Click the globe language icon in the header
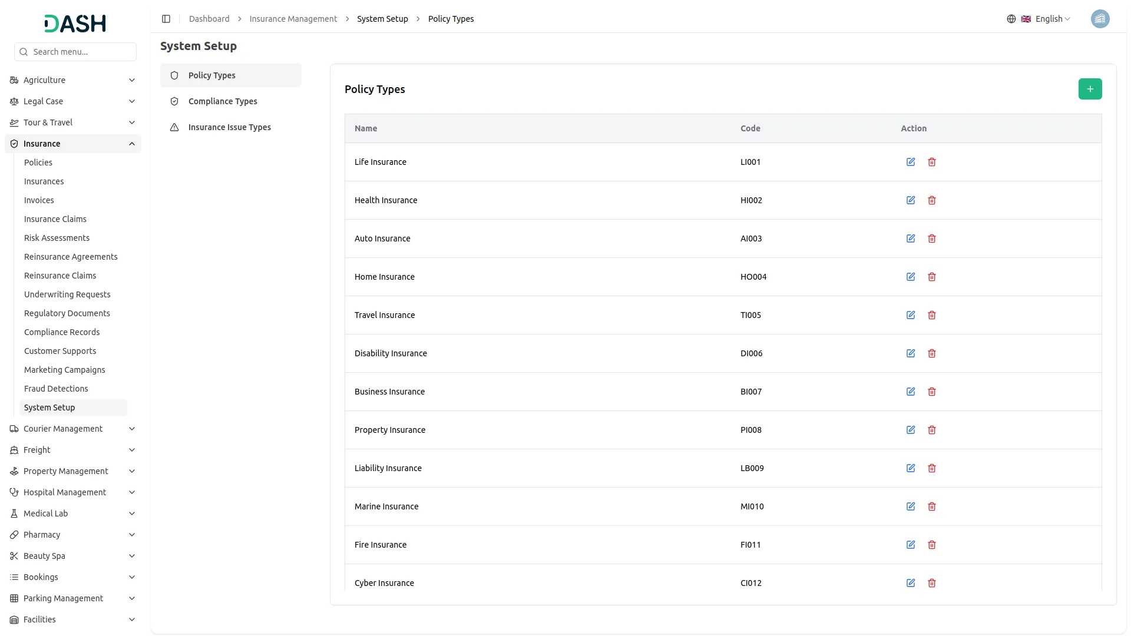 [1011, 19]
